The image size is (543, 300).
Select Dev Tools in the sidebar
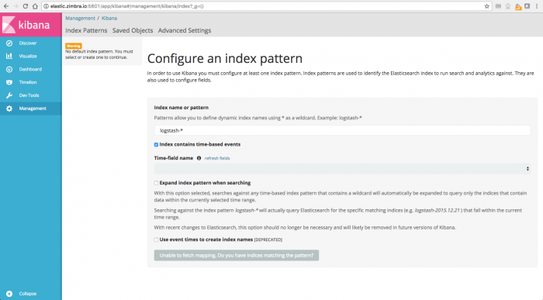pos(29,95)
